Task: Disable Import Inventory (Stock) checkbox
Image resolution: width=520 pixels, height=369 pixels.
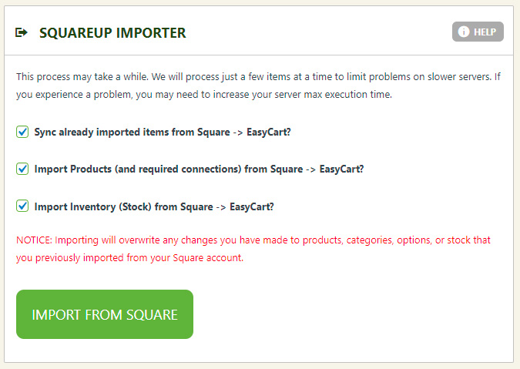Action: [22, 206]
